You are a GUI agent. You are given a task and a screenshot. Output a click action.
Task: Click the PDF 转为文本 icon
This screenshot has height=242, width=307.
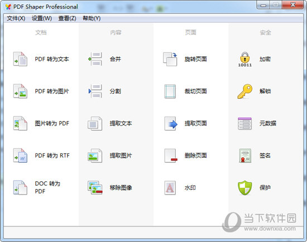pyautogui.click(x=20, y=59)
